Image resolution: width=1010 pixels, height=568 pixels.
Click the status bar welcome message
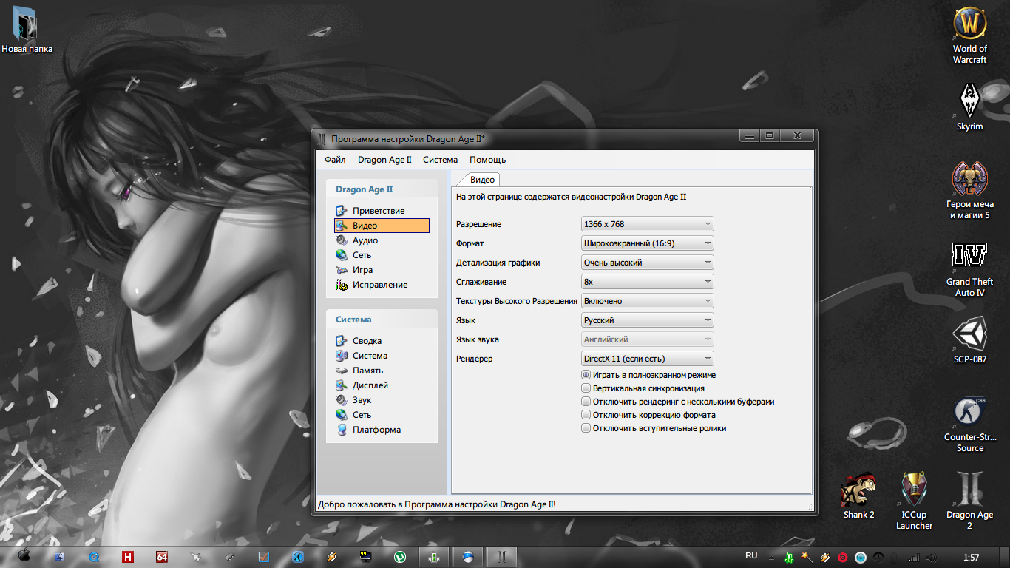(x=436, y=504)
